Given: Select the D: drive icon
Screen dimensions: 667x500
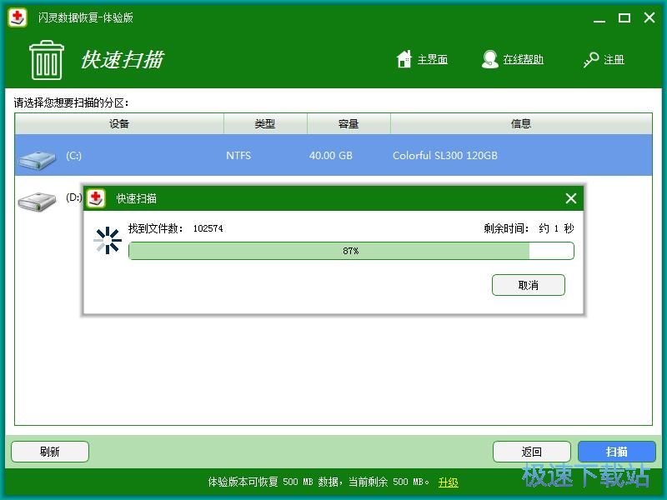Looking at the screenshot, I should (37, 201).
